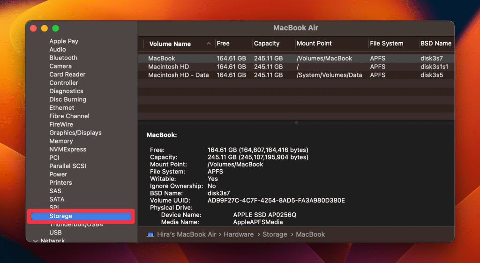Open Bluetooth in the sidebar

63,58
